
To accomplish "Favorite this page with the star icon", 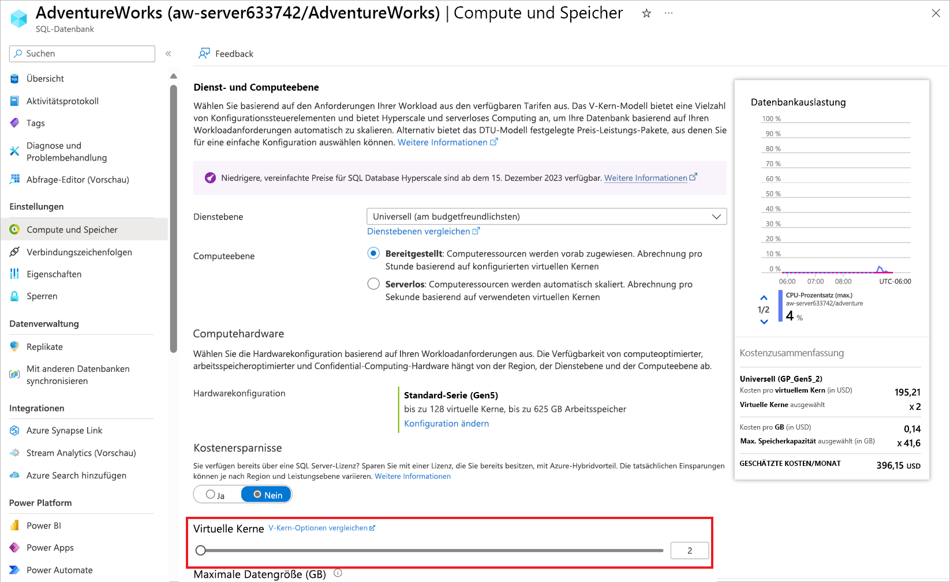I will 646,13.
